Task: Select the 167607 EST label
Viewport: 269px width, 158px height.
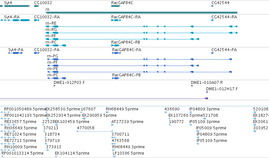Action: point(88,109)
